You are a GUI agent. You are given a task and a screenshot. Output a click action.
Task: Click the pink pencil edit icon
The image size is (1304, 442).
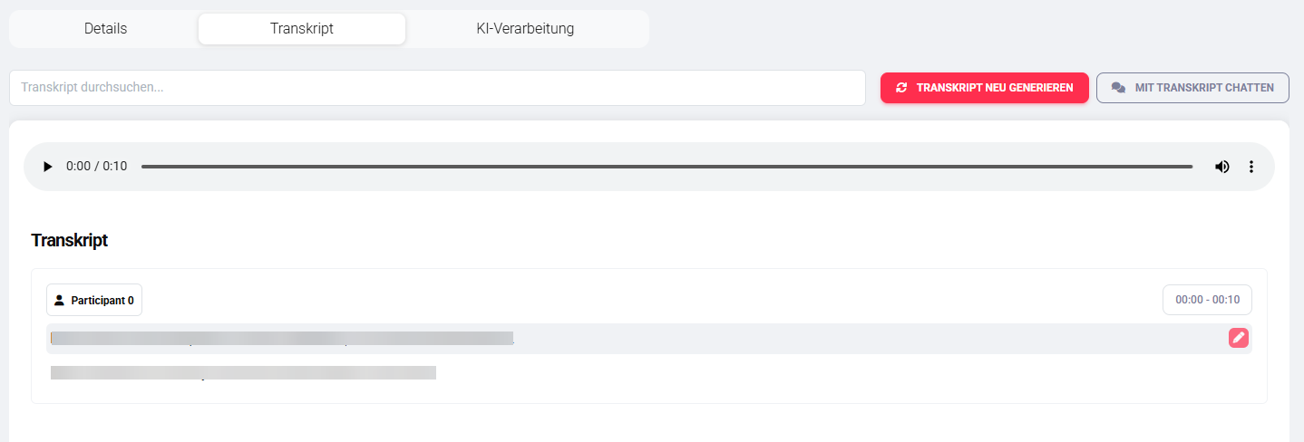1238,338
